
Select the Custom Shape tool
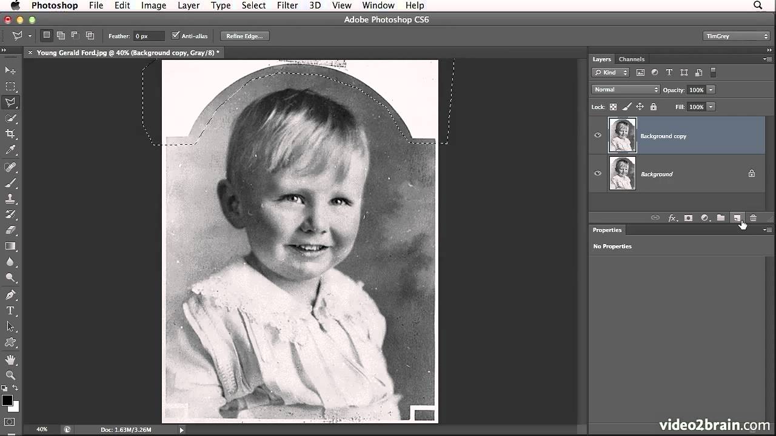(10, 342)
